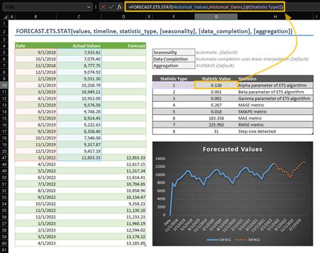Click the dotted orange Series2 forecast line
The width and height of the screenshot is (320, 253).
click(286, 173)
